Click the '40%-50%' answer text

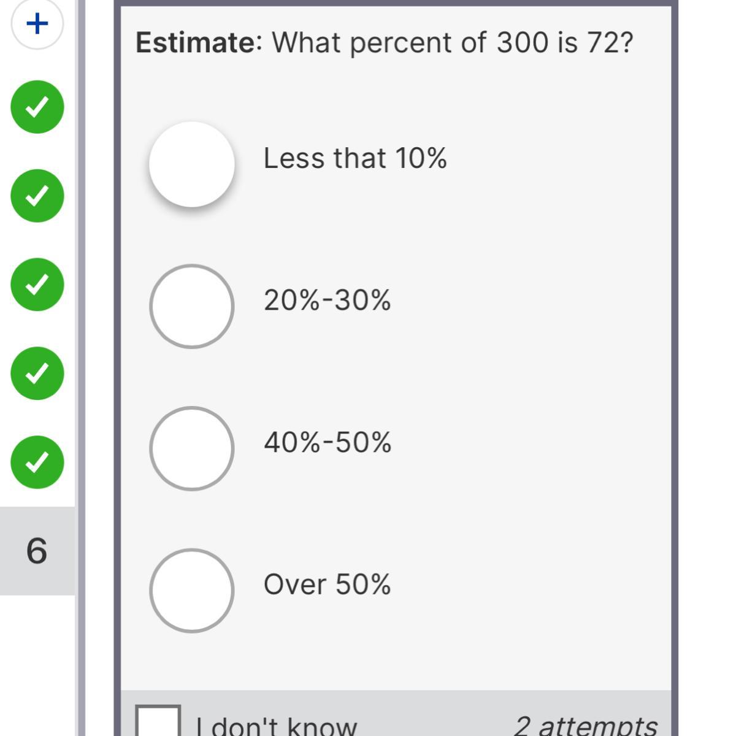(x=328, y=442)
